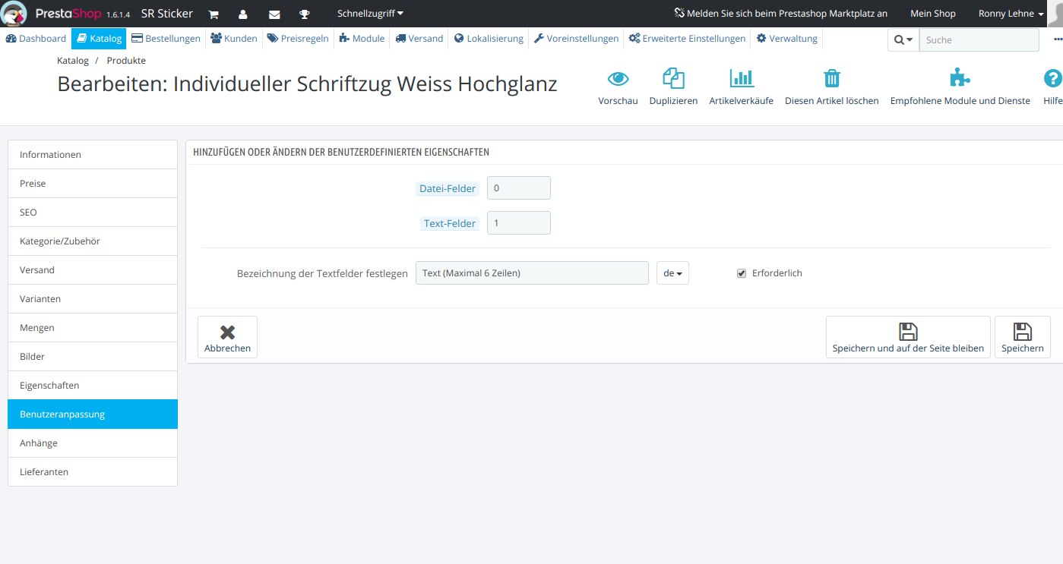Image resolution: width=1063 pixels, height=564 pixels.
Task: Switch to the SEO tab
Action: [93, 213]
